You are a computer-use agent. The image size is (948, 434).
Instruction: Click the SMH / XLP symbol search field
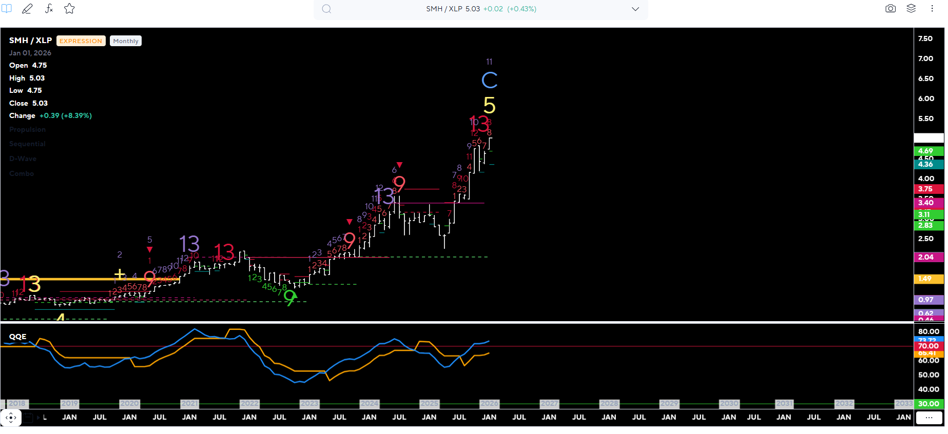[480, 9]
